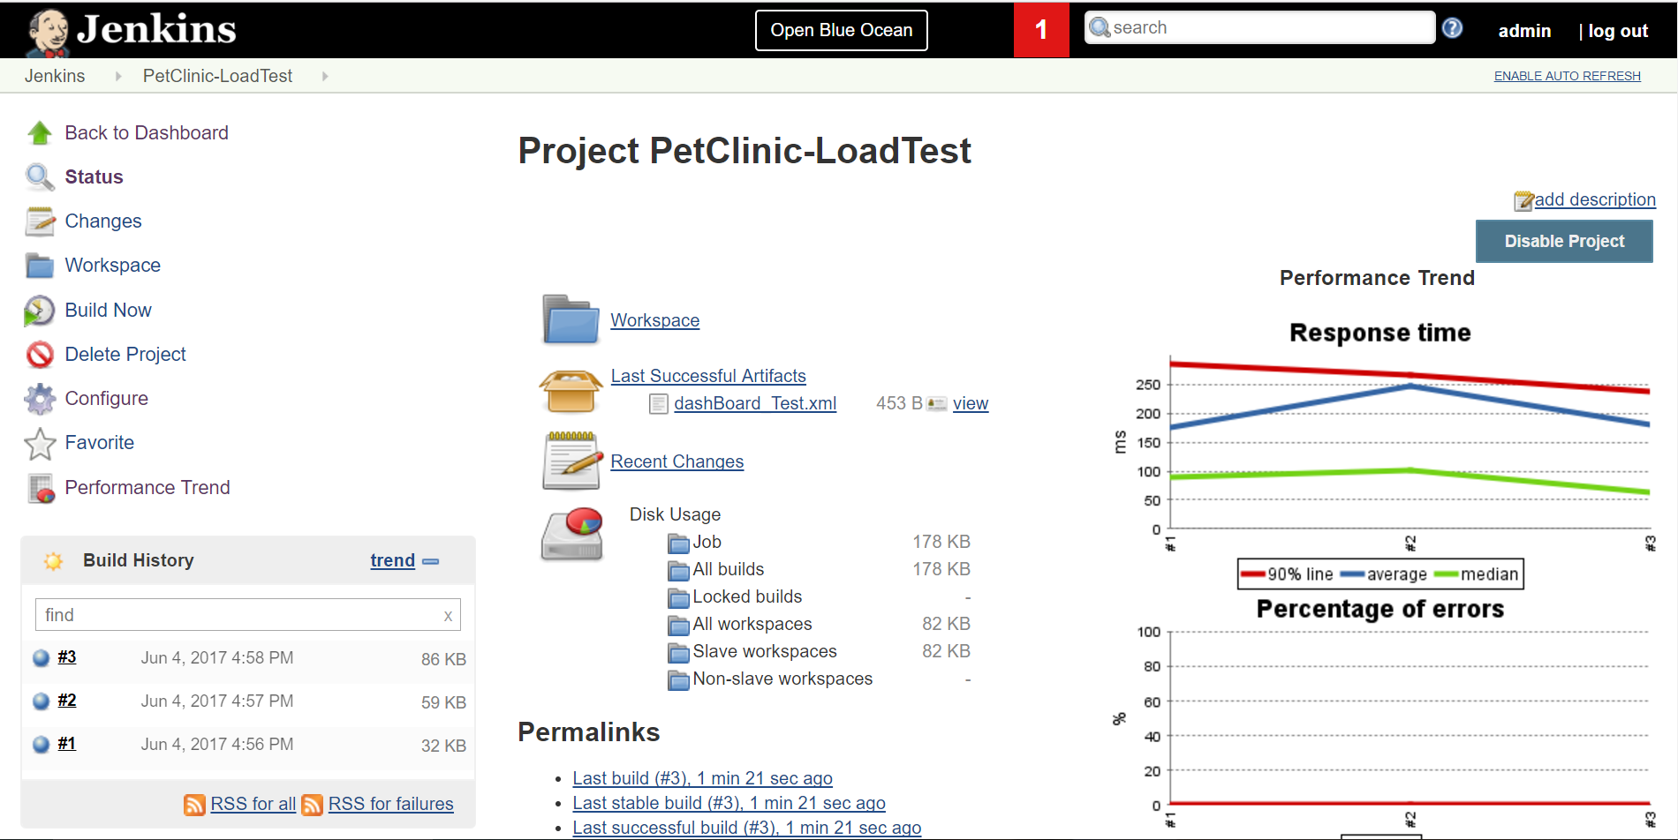
Task: Click the add description edit icon
Action: (1523, 201)
